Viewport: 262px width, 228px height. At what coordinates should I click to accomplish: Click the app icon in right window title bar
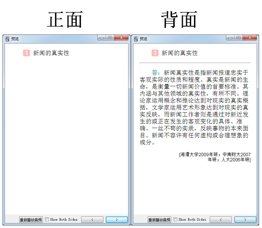pos(136,39)
